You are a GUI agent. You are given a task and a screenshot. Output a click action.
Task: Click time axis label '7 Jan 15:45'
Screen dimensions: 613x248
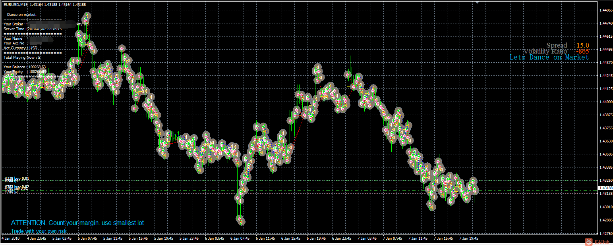point(443,239)
